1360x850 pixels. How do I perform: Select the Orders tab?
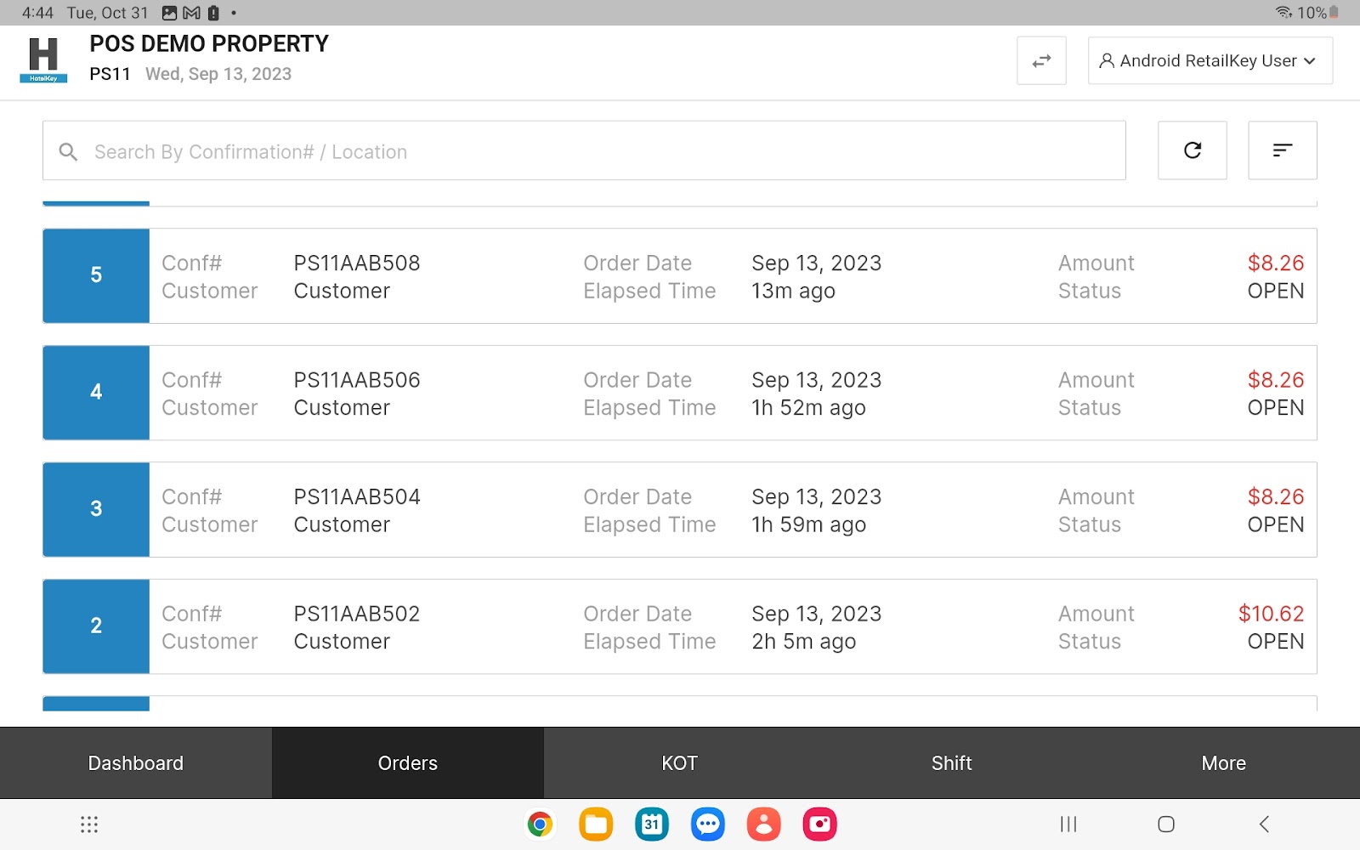(407, 762)
